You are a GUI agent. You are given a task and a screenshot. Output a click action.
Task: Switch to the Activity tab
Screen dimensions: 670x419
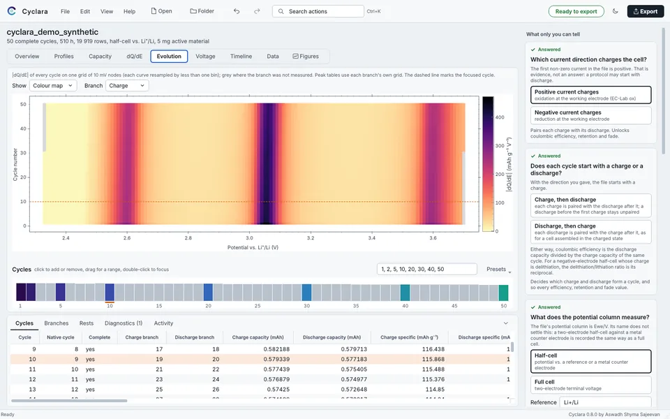(x=163, y=323)
